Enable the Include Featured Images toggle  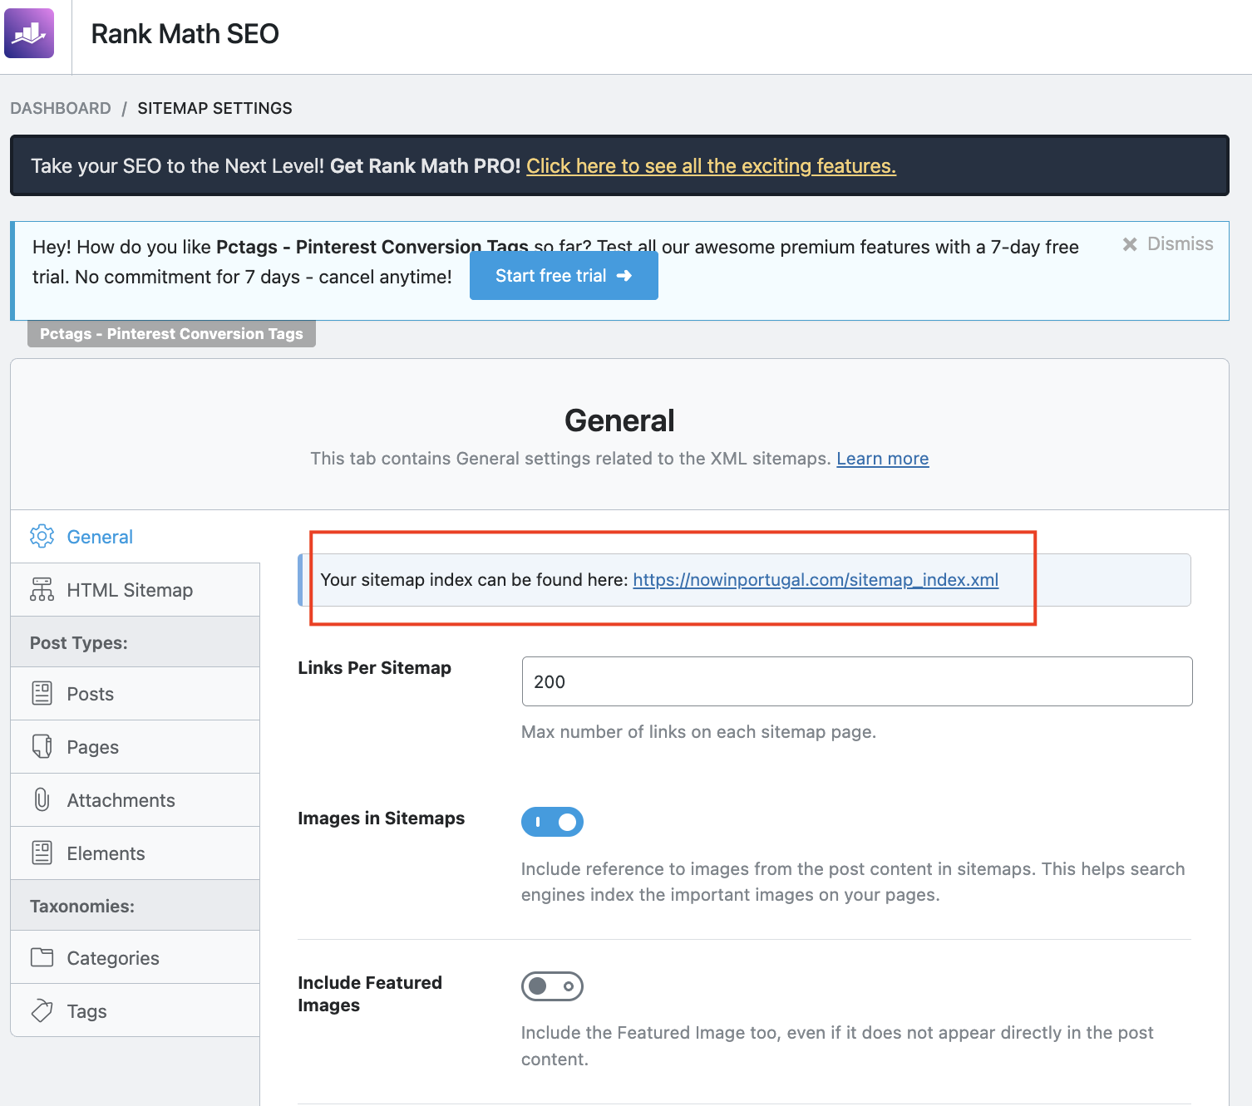552,986
